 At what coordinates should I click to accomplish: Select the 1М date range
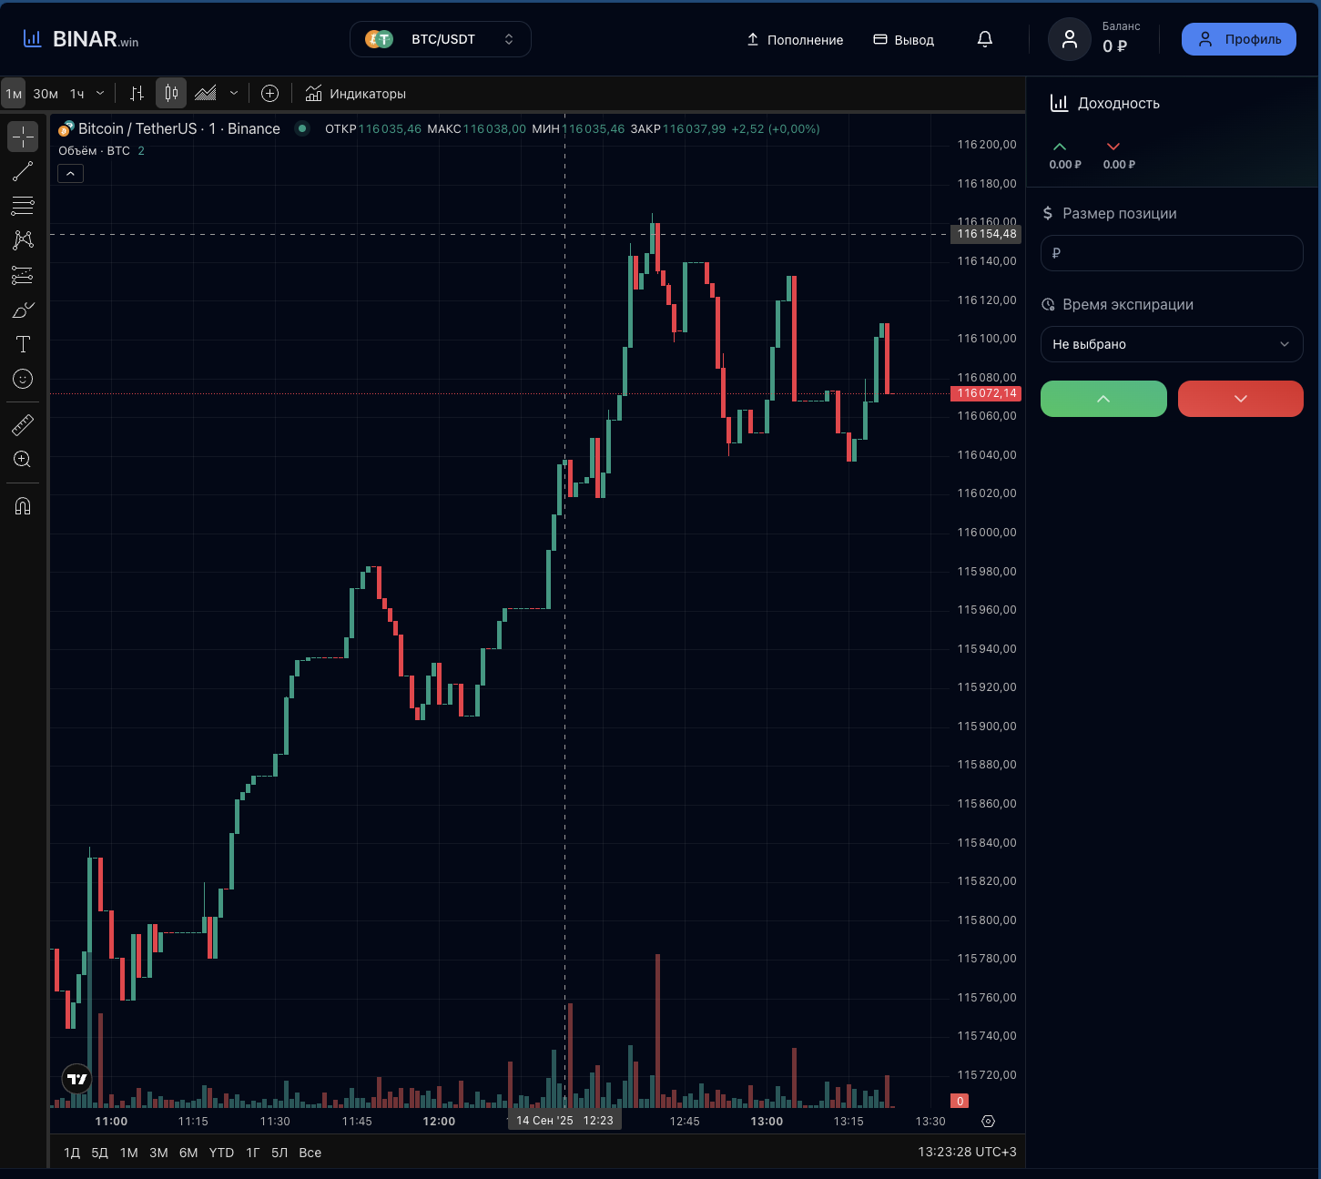pyautogui.click(x=129, y=1153)
